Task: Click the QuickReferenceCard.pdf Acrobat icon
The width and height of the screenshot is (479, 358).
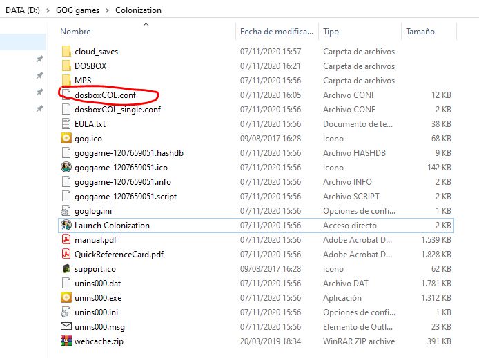Action: (66, 255)
